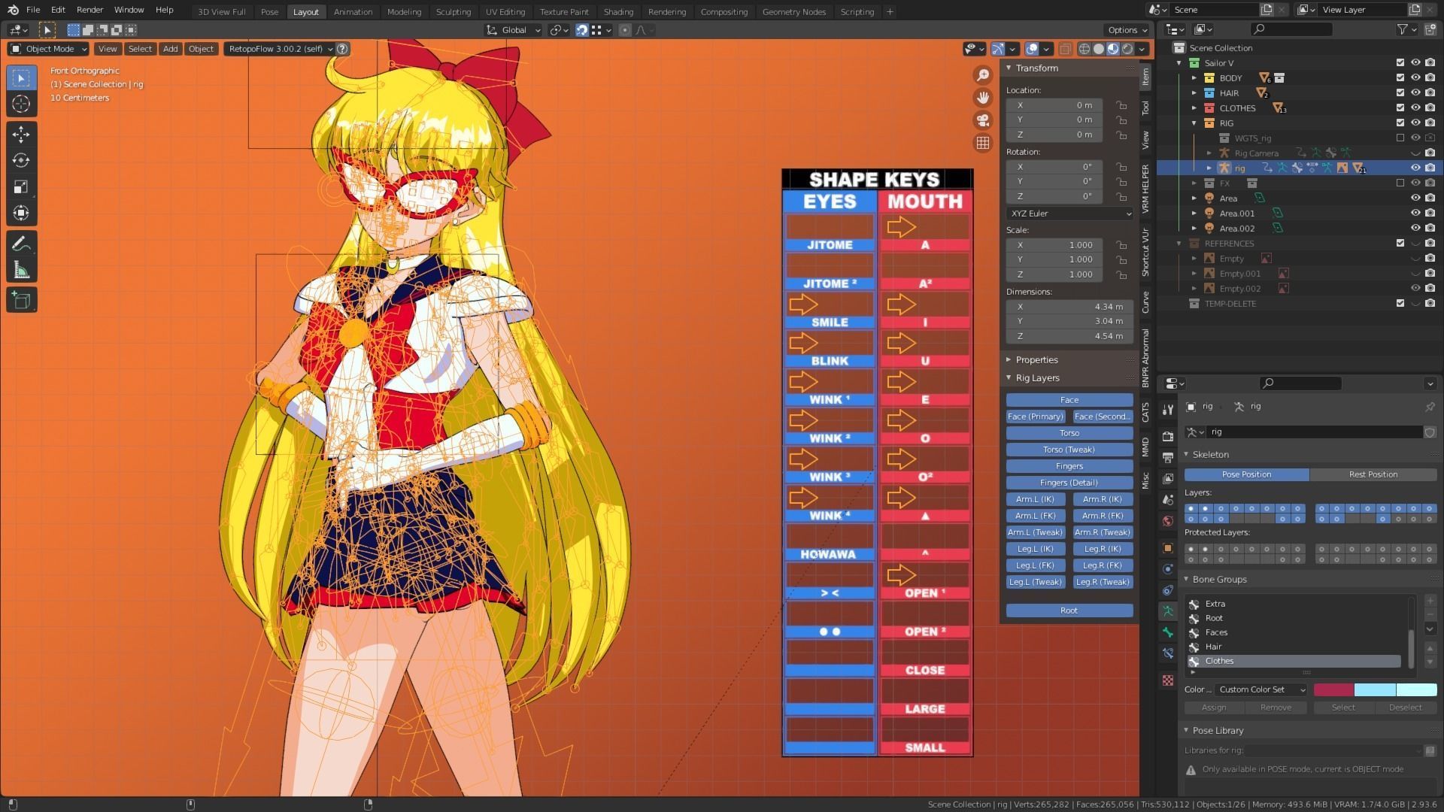The height and width of the screenshot is (812, 1444).
Task: Enable the FX collection checkbox
Action: point(1400,183)
